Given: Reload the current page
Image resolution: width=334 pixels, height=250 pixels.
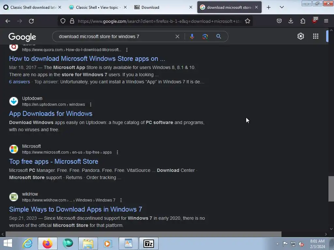Looking at the screenshot, I should (x=31, y=21).
